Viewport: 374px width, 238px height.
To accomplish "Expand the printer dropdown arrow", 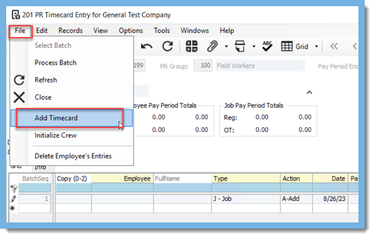I will pyautogui.click(x=254, y=47).
